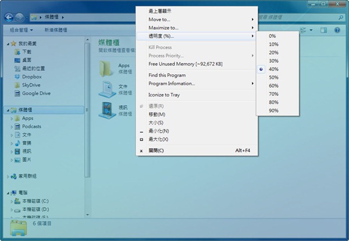The height and width of the screenshot is (241, 349).
Task: Click the blue Help question mark icon
Action: 337,30
